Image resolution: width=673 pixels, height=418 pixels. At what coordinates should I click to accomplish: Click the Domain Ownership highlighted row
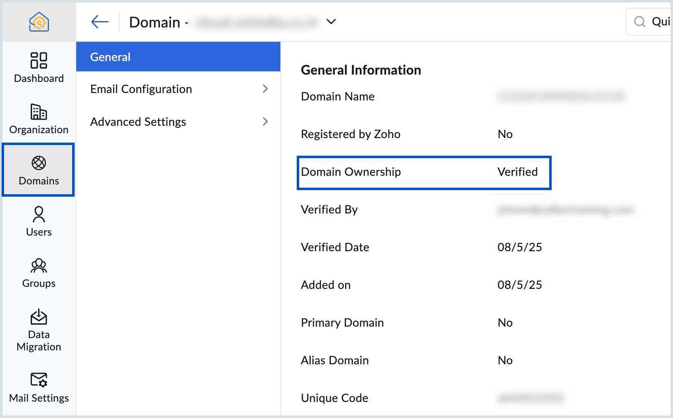point(424,173)
